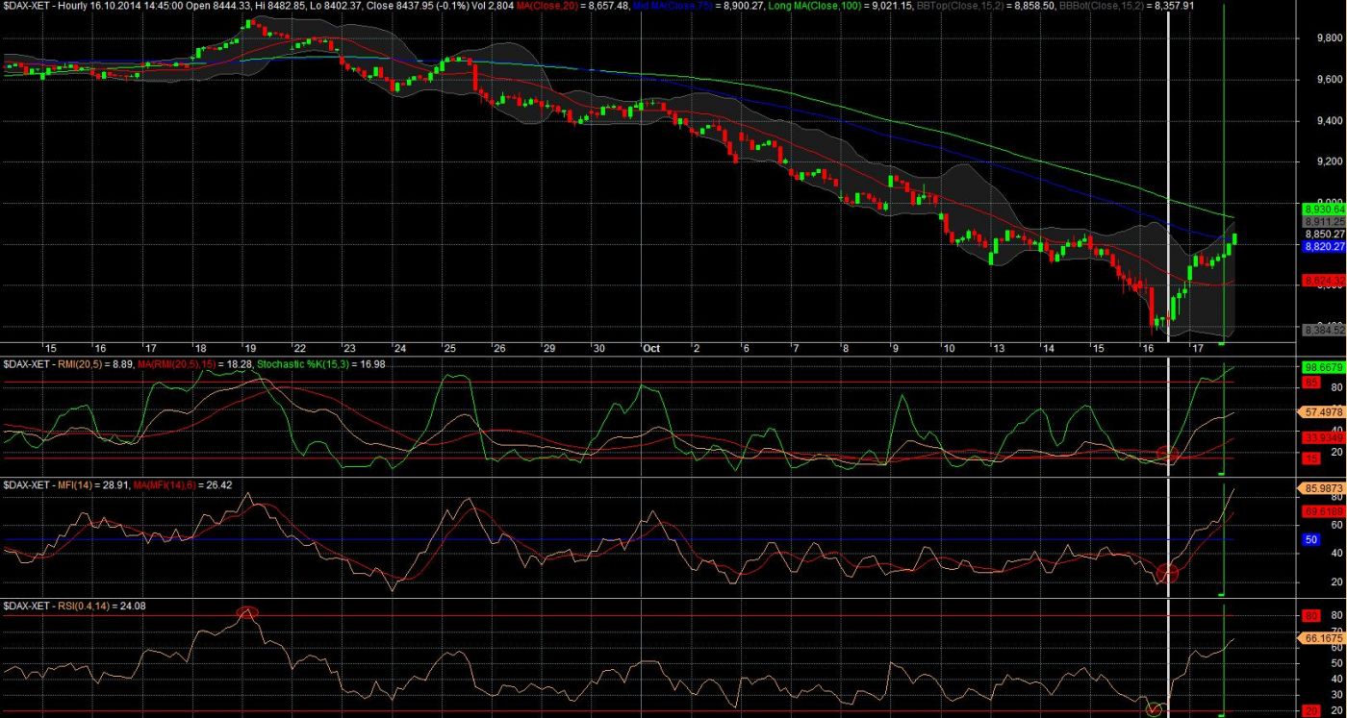1347x718 pixels.
Task: Click date label 18 on the time axis
Action: pos(199,347)
